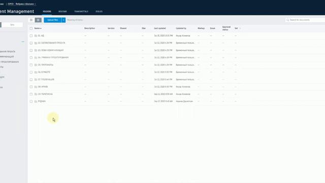The image size is (325, 183).
Task: Check the box for 07 ПУБЛИКАЦИЯ
Action: point(31,79)
